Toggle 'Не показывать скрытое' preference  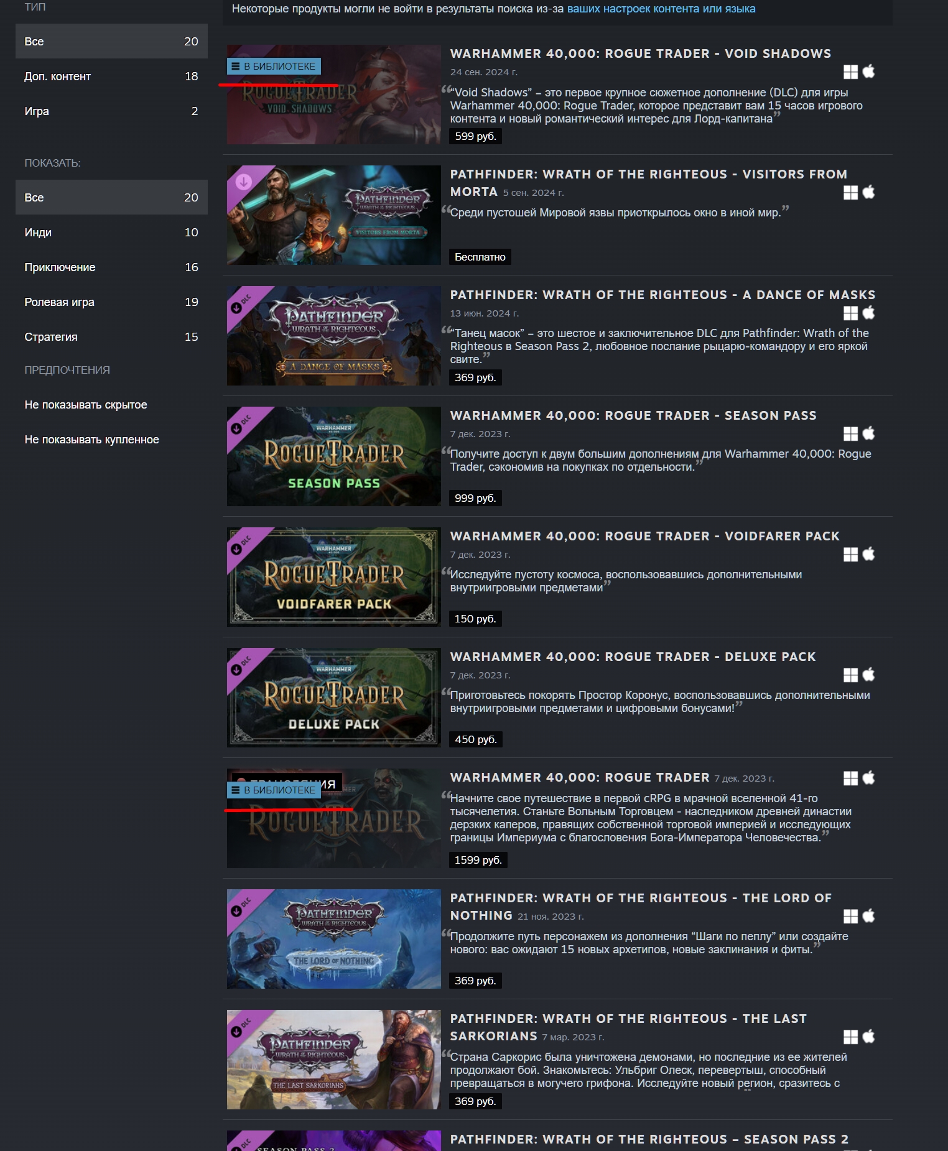86,405
